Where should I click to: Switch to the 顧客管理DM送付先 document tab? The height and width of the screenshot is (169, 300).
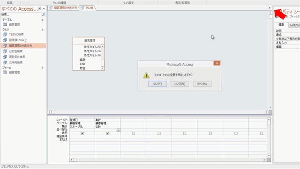(63, 8)
